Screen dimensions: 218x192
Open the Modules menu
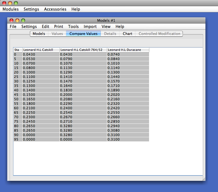point(11,9)
